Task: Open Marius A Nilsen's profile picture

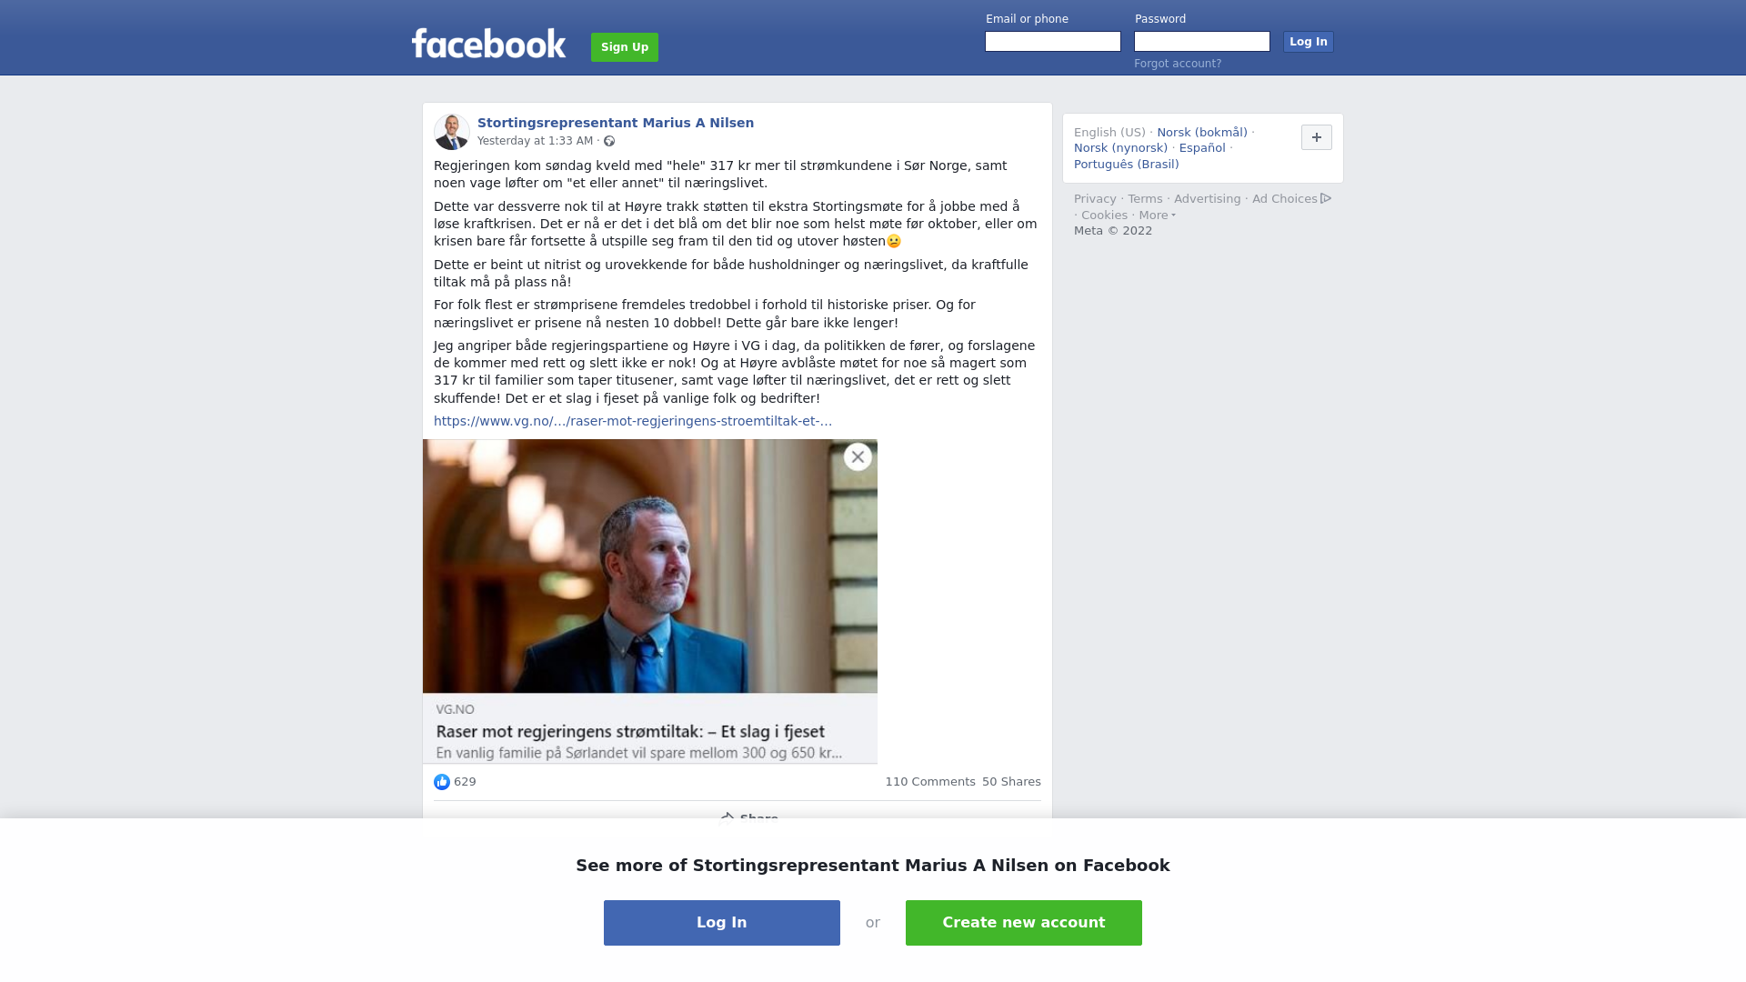Action: (x=452, y=132)
